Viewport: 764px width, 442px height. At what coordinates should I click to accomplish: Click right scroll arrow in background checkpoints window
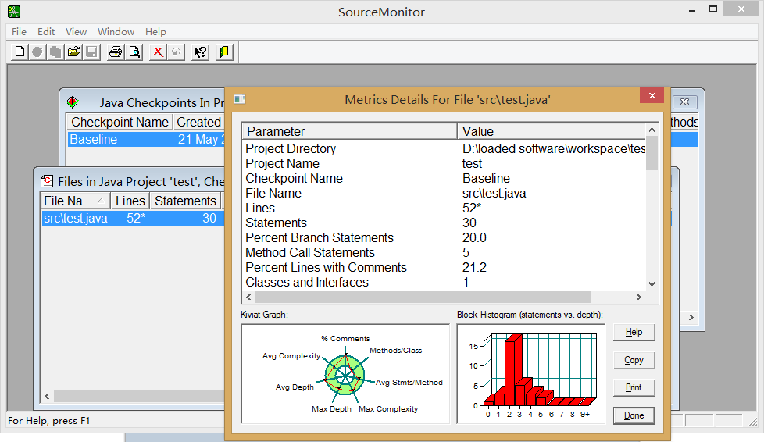[x=691, y=317]
